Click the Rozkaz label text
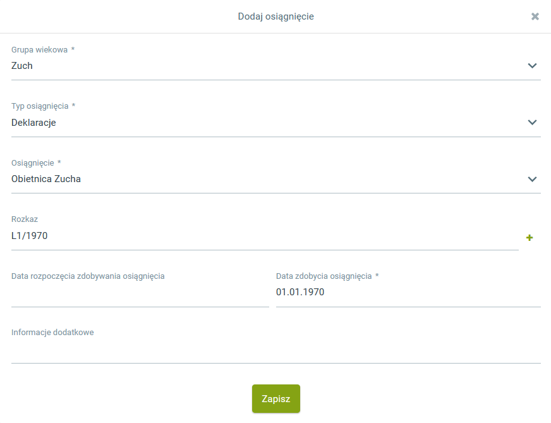This screenshot has height=423, width=551. pyautogui.click(x=25, y=219)
